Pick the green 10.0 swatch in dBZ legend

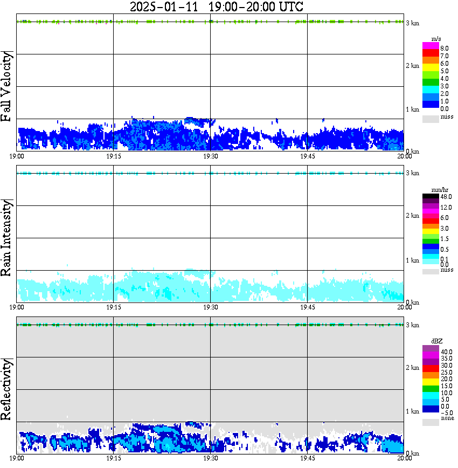431,389
